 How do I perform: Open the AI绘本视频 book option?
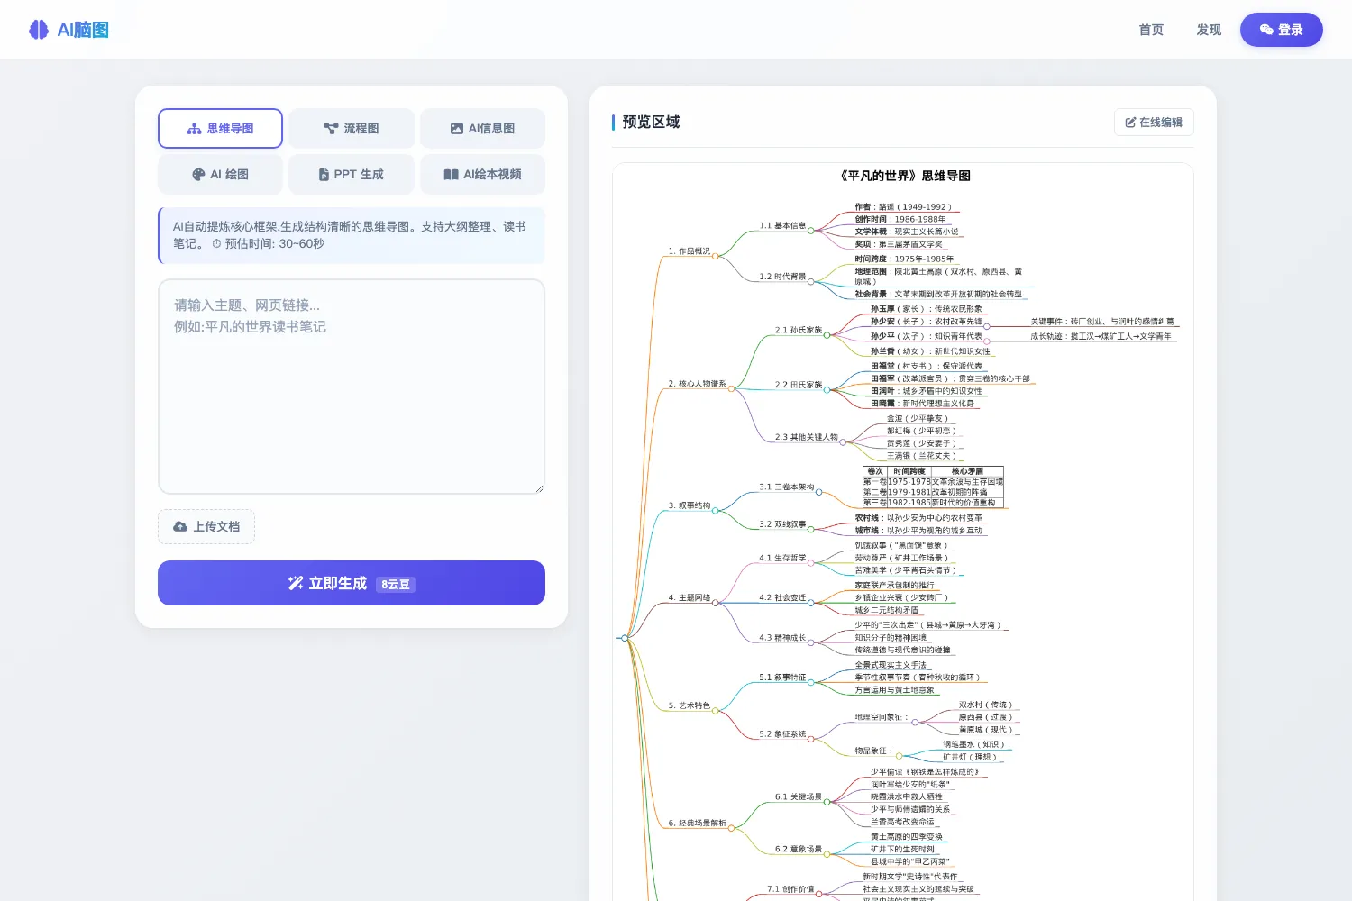click(482, 174)
